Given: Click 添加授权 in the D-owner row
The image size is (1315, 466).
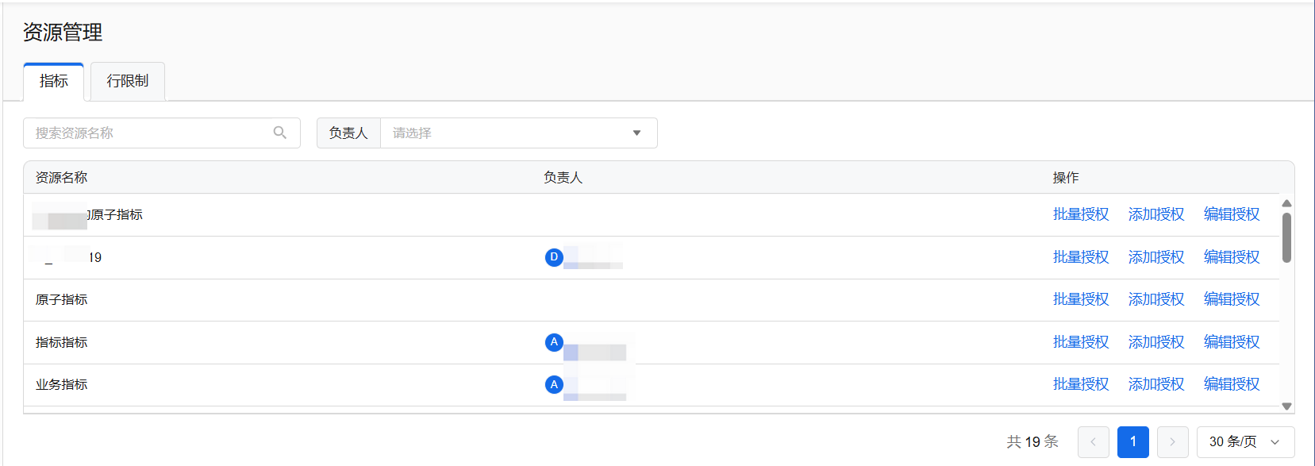Looking at the screenshot, I should pos(1155,257).
